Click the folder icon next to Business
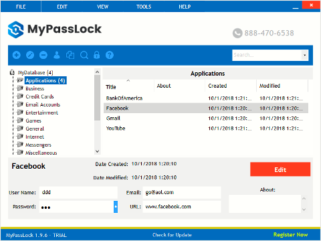 (20, 88)
